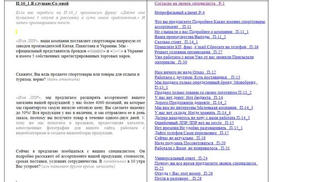Follow 'Мы вам не интересны/Маленькая компания' link

204,108
